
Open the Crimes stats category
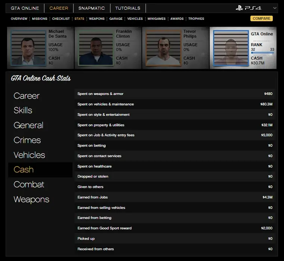27,140
